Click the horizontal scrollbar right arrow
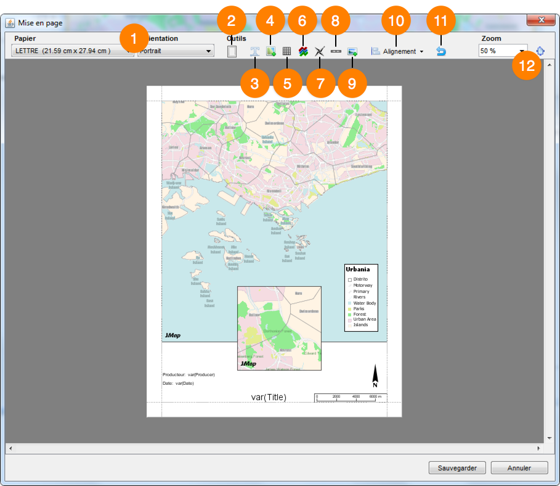560x486 pixels. [538, 448]
